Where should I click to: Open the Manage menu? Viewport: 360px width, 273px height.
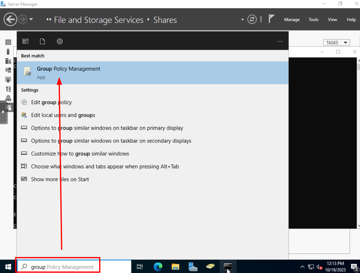pyautogui.click(x=292, y=20)
